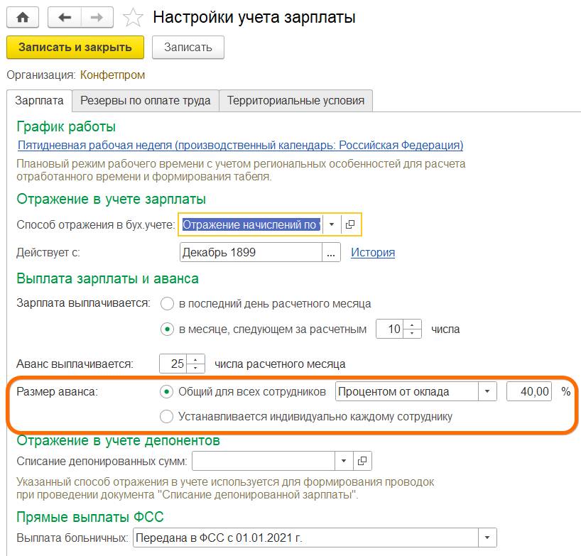Go back with the left arrow
The image size is (581, 556).
click(65, 17)
